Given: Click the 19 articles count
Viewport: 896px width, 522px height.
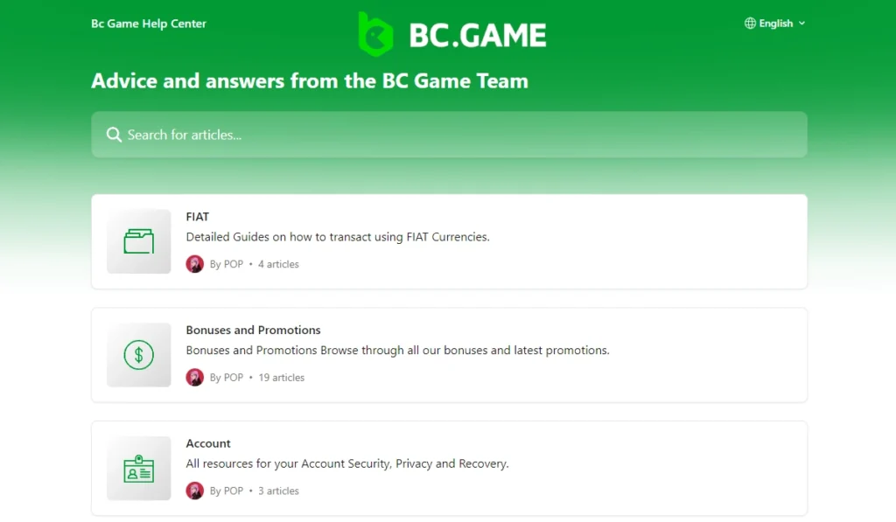Looking at the screenshot, I should [282, 378].
